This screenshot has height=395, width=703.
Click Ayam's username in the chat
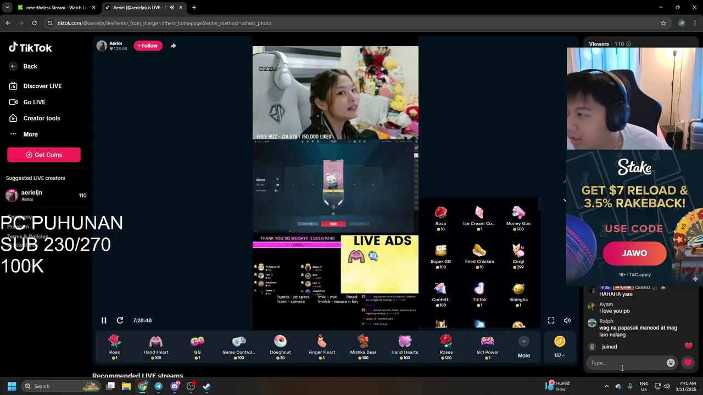(x=606, y=304)
